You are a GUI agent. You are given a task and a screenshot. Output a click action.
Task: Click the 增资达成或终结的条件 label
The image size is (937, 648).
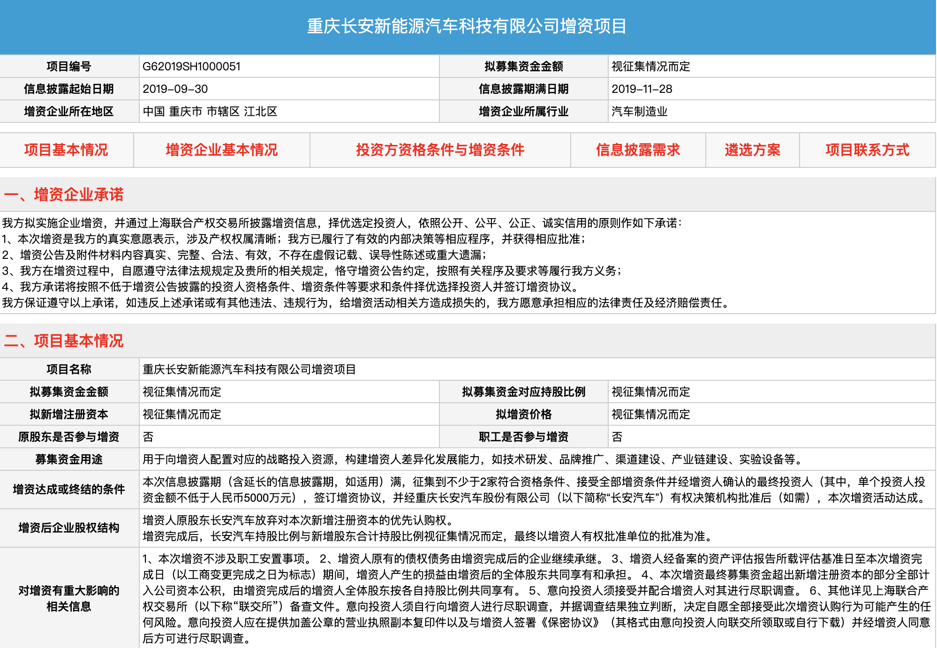tap(69, 490)
